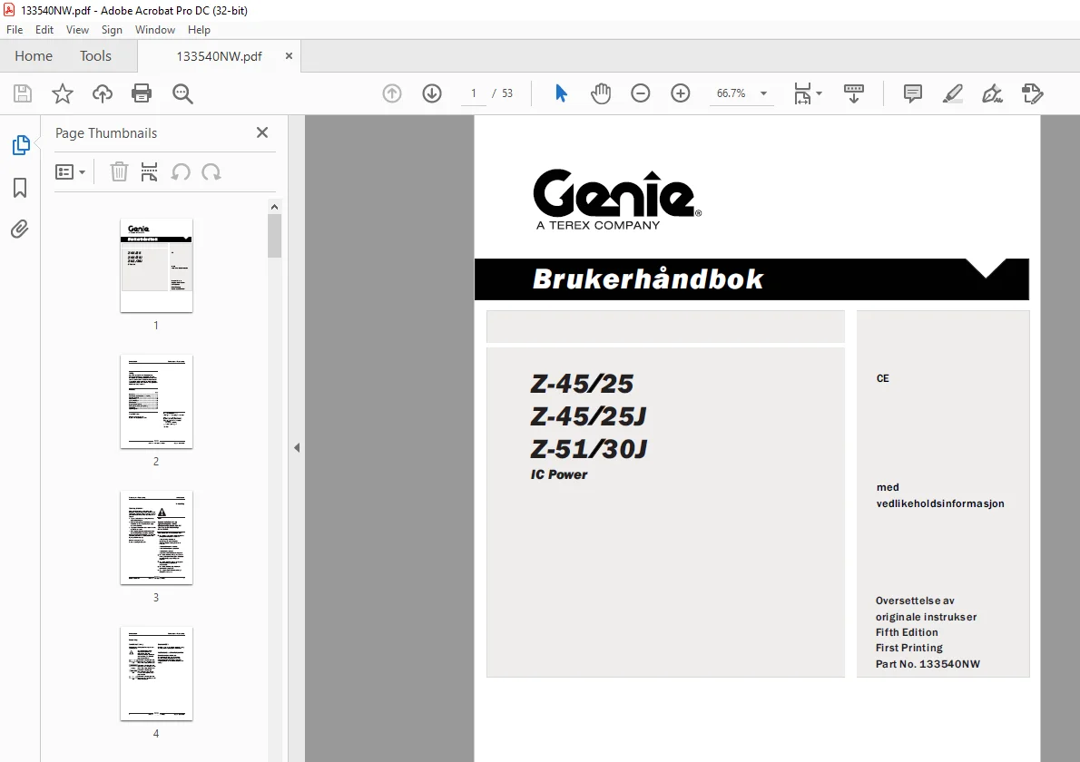Close the Page Thumbnails panel
Screen dimensions: 1080x762
[261, 132]
